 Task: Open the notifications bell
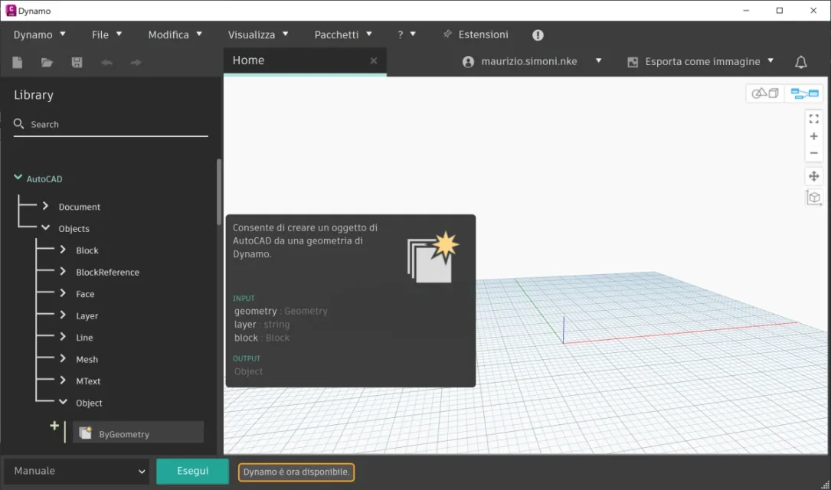click(801, 62)
